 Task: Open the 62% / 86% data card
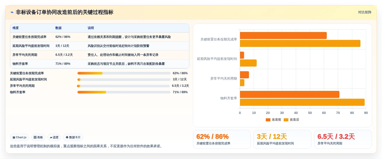222,139
